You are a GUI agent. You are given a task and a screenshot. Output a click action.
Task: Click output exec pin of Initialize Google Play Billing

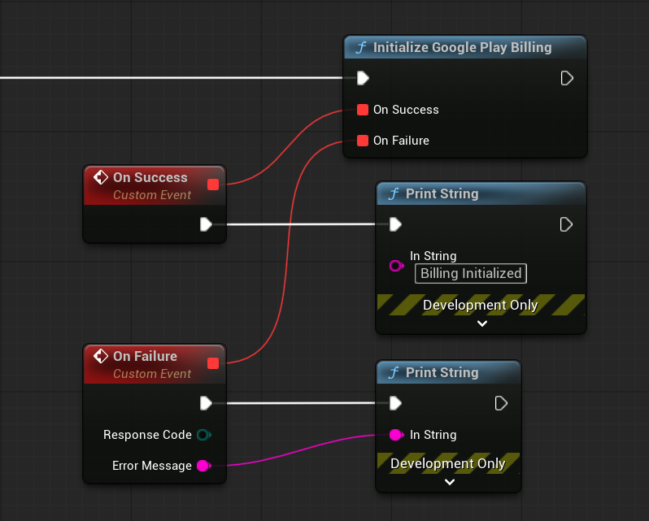(567, 78)
